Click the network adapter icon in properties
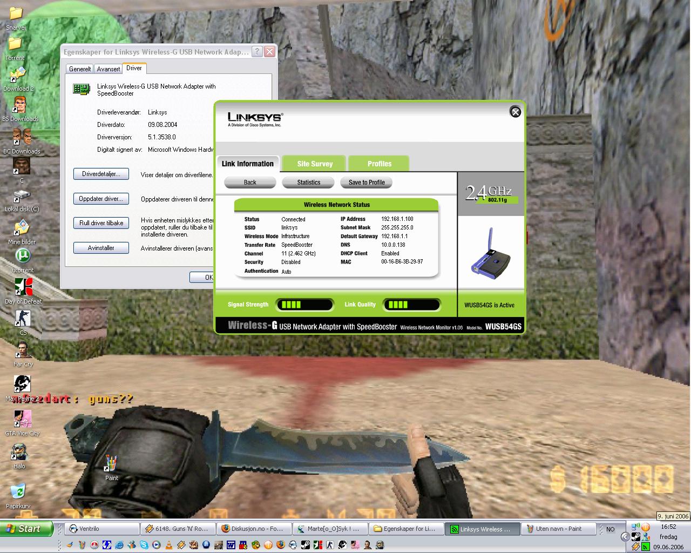 click(82, 89)
